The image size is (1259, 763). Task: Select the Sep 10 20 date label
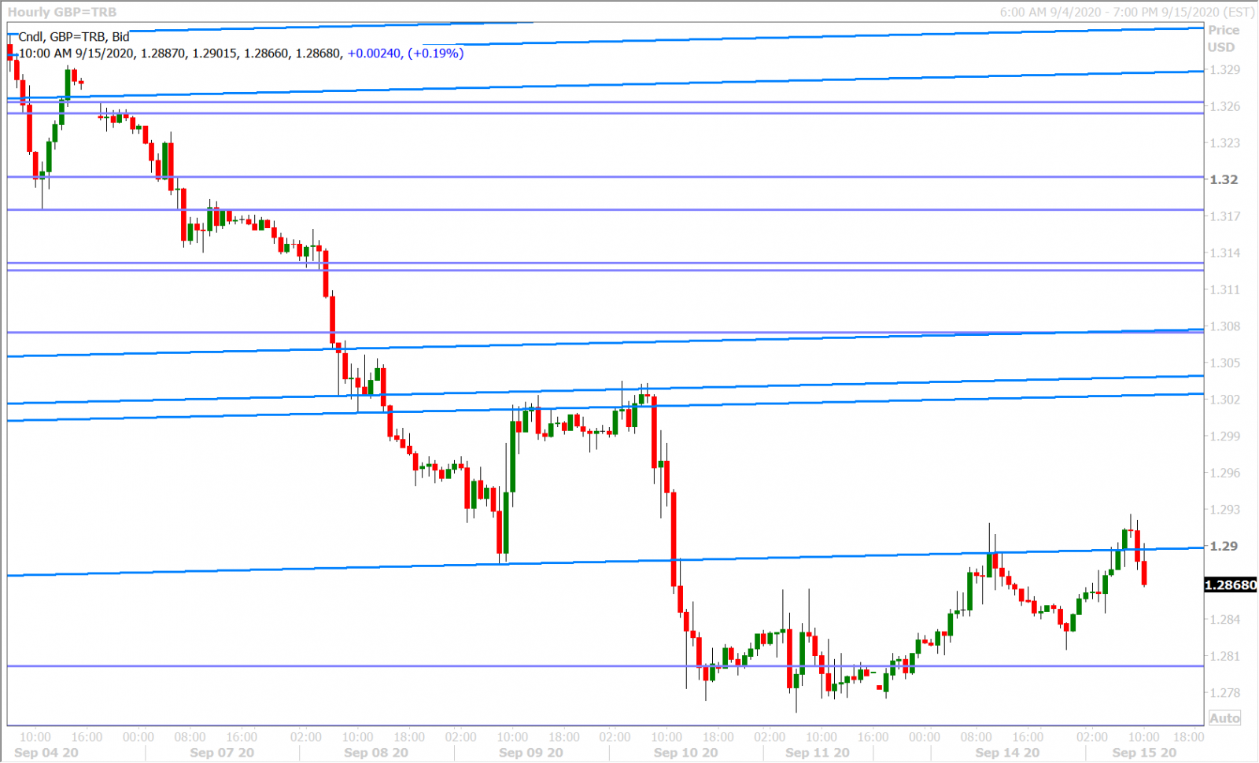coord(685,753)
